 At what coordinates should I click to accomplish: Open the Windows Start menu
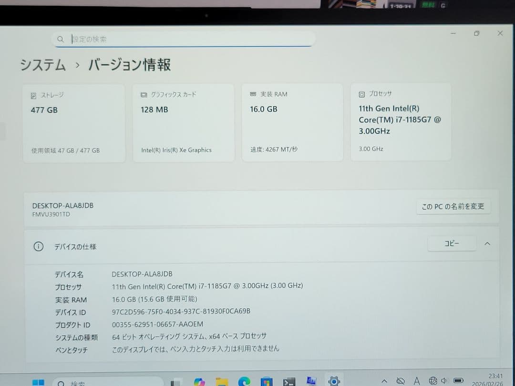(39, 382)
